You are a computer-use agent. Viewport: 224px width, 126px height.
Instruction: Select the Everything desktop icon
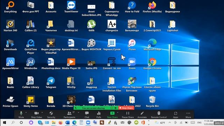pyautogui.click(x=10, y=5)
